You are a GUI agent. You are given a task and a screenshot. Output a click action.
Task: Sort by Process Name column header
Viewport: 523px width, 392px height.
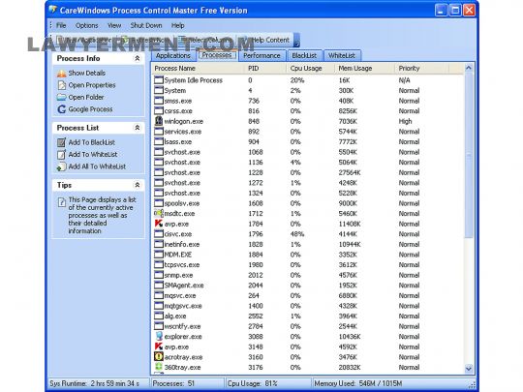(x=199, y=69)
